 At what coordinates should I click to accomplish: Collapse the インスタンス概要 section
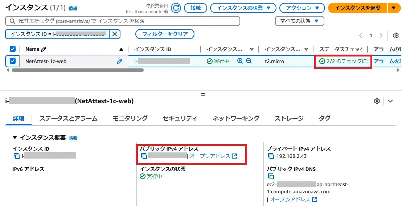[x=15, y=138]
